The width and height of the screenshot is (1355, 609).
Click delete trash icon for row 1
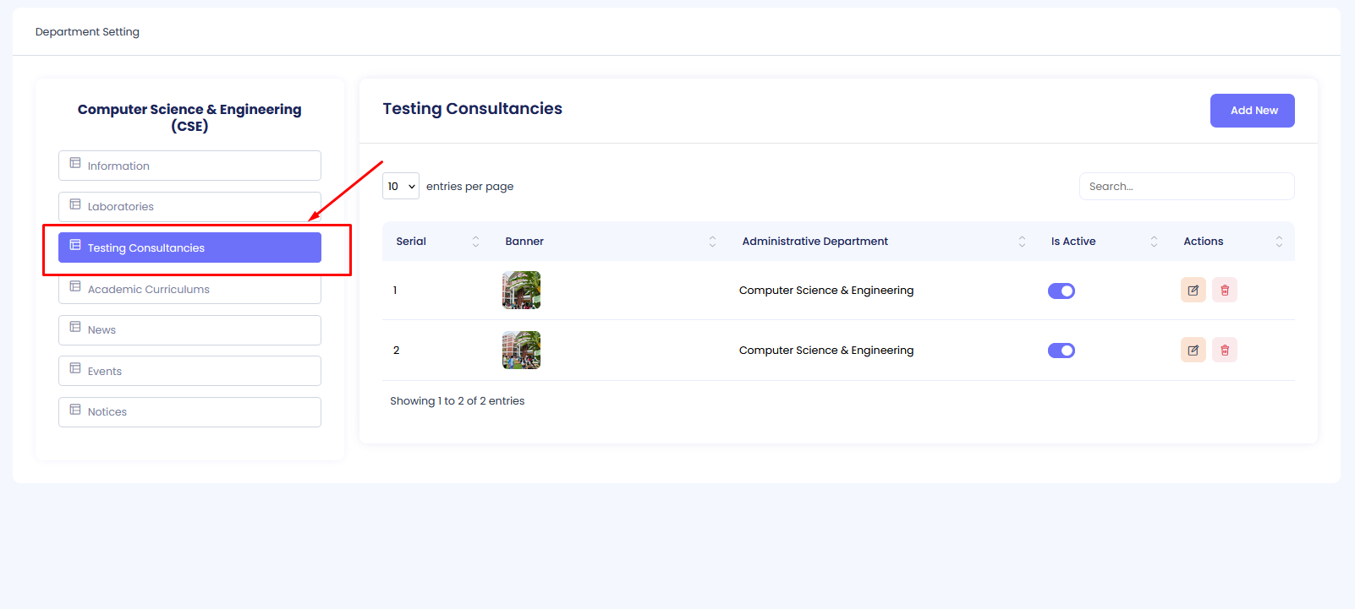[x=1224, y=291]
